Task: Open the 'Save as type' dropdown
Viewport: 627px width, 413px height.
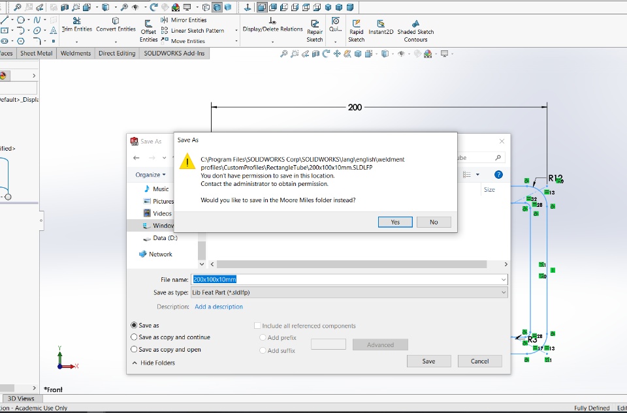Action: 349,292
